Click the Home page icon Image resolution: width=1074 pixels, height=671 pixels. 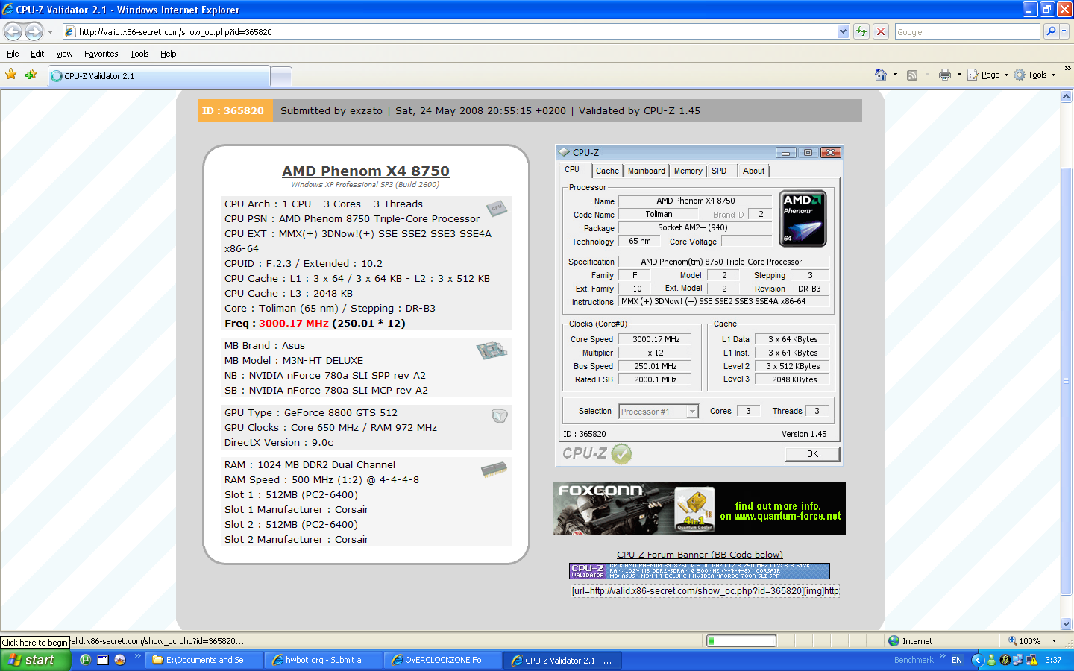tap(881, 75)
